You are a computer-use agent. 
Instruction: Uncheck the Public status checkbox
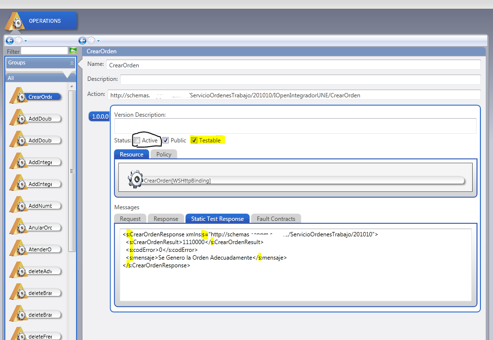pos(166,140)
